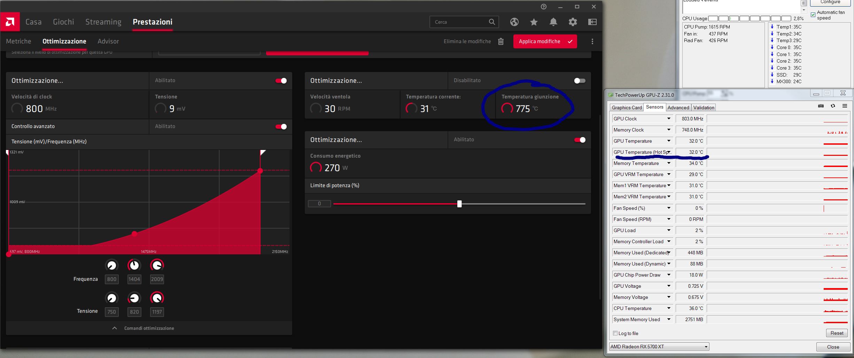This screenshot has height=358, width=854.
Task: Toggle GPU clock tuning Abilitato switch
Action: pyautogui.click(x=281, y=81)
